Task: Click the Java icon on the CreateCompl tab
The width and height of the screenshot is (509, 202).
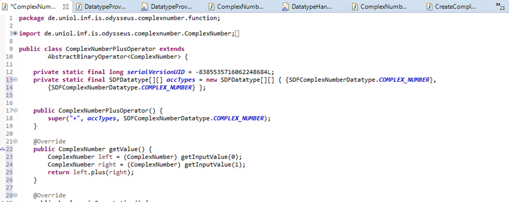Action: [x=429, y=7]
